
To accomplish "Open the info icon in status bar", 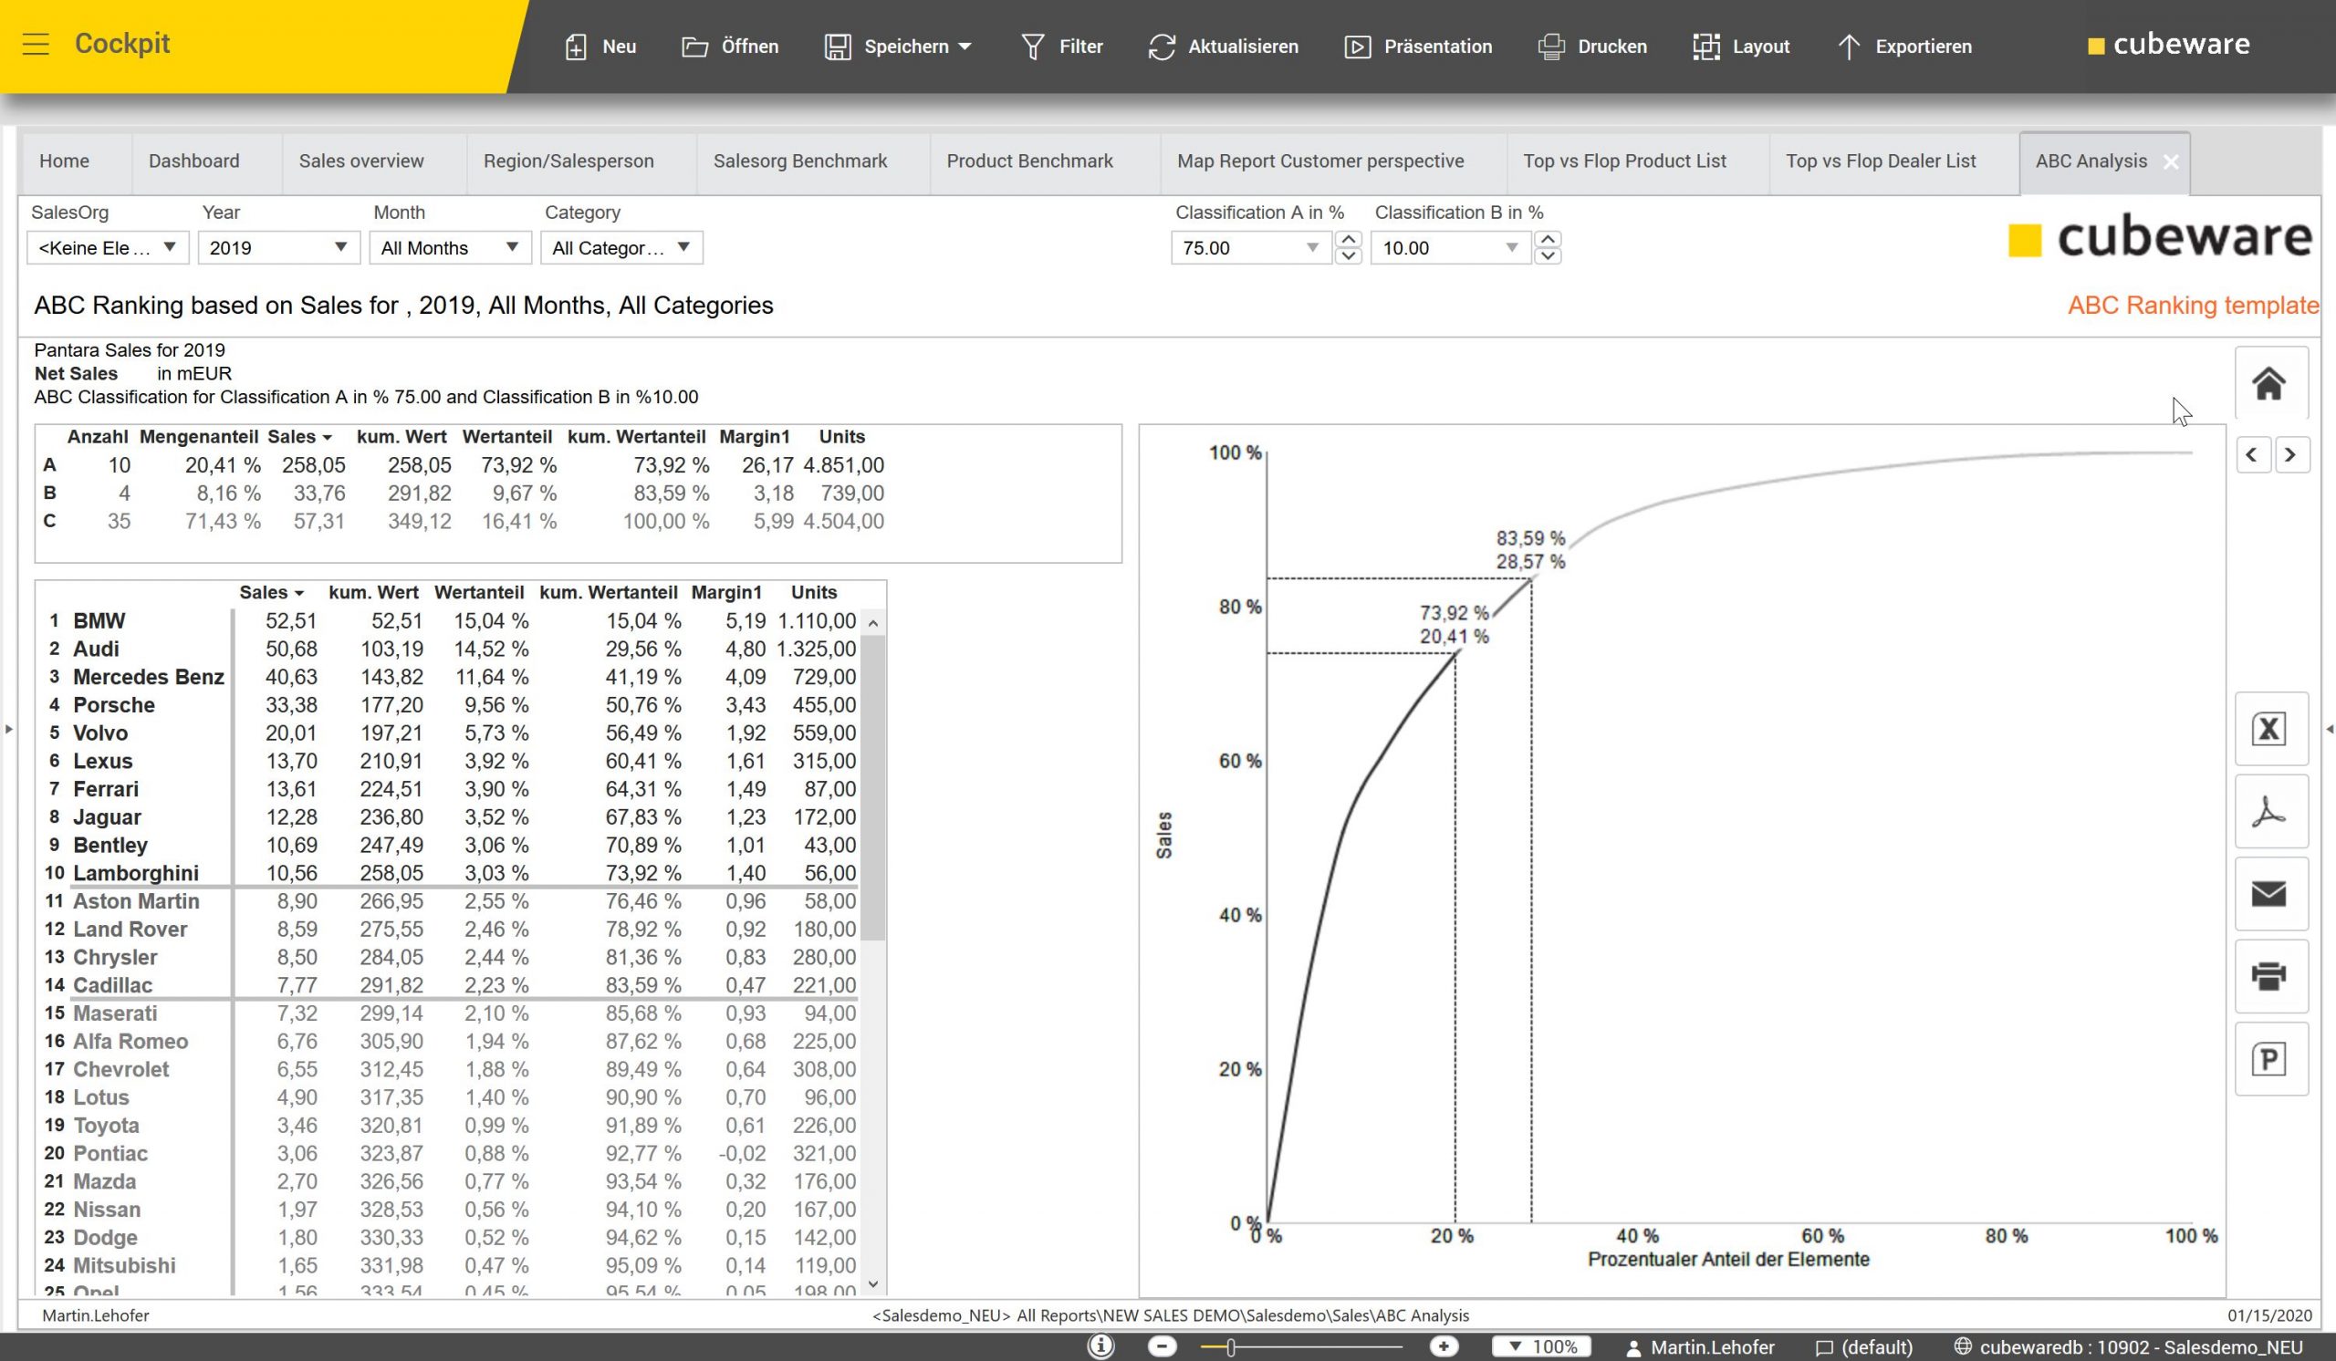I will 1100,1346.
